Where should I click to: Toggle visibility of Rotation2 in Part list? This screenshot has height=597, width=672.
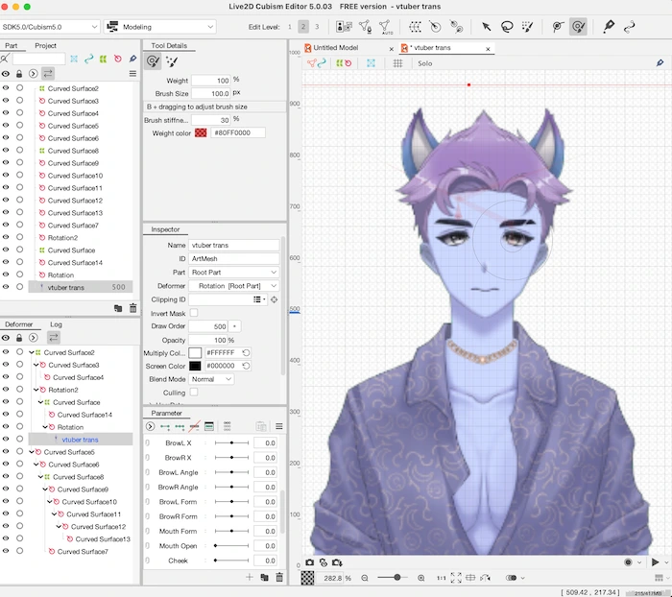pyautogui.click(x=6, y=237)
